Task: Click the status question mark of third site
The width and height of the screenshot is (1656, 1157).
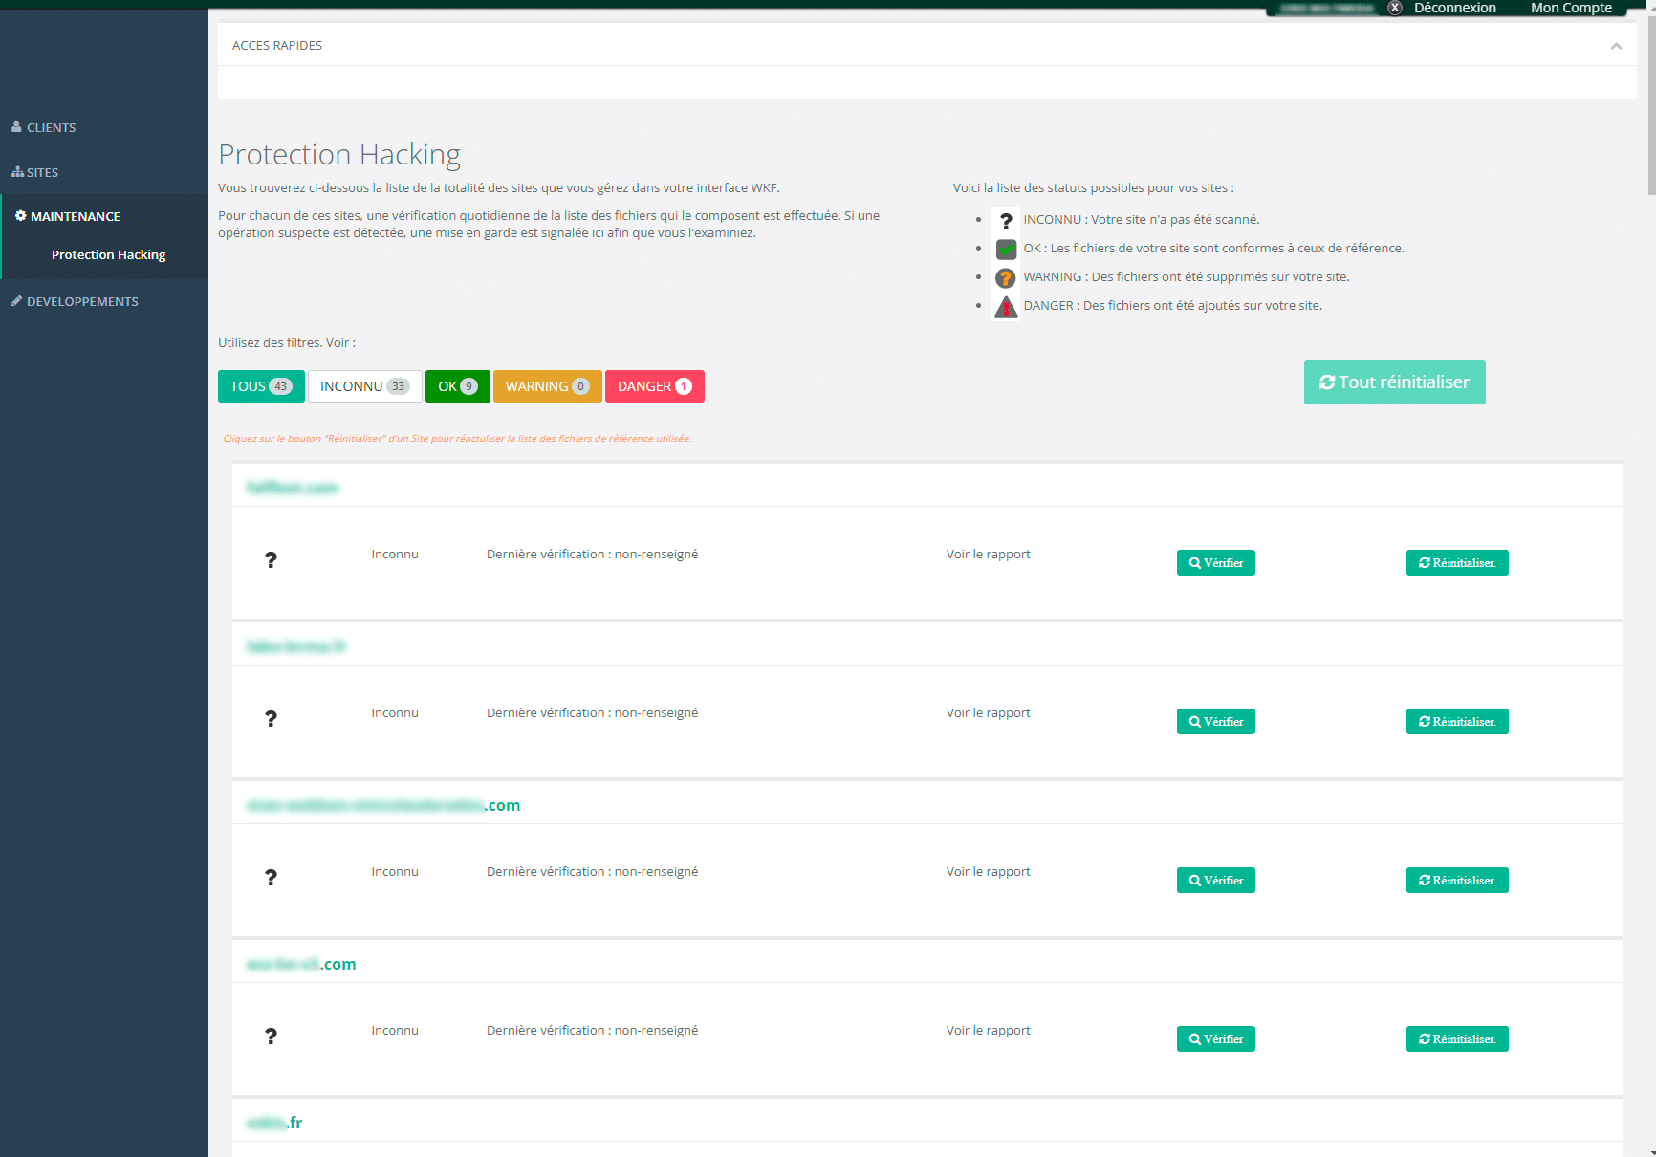Action: (x=271, y=878)
